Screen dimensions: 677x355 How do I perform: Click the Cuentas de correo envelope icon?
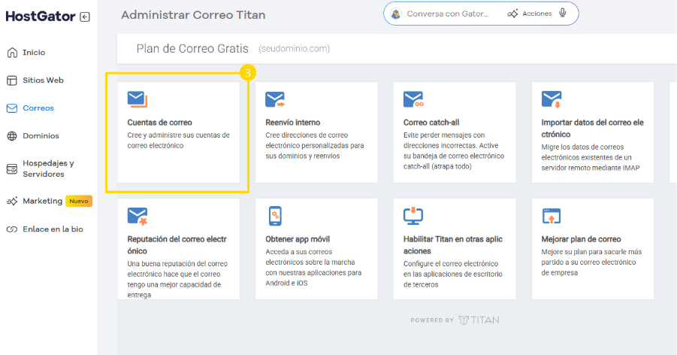pos(137,99)
